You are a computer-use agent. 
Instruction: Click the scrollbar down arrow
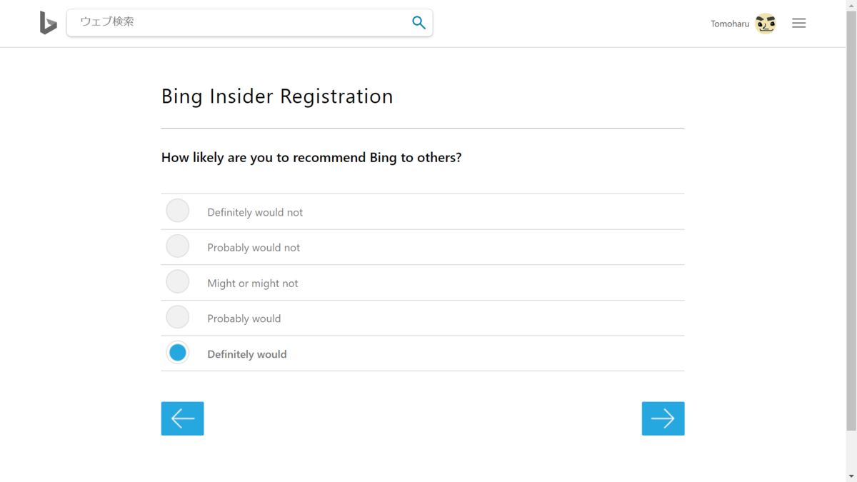click(x=851, y=476)
